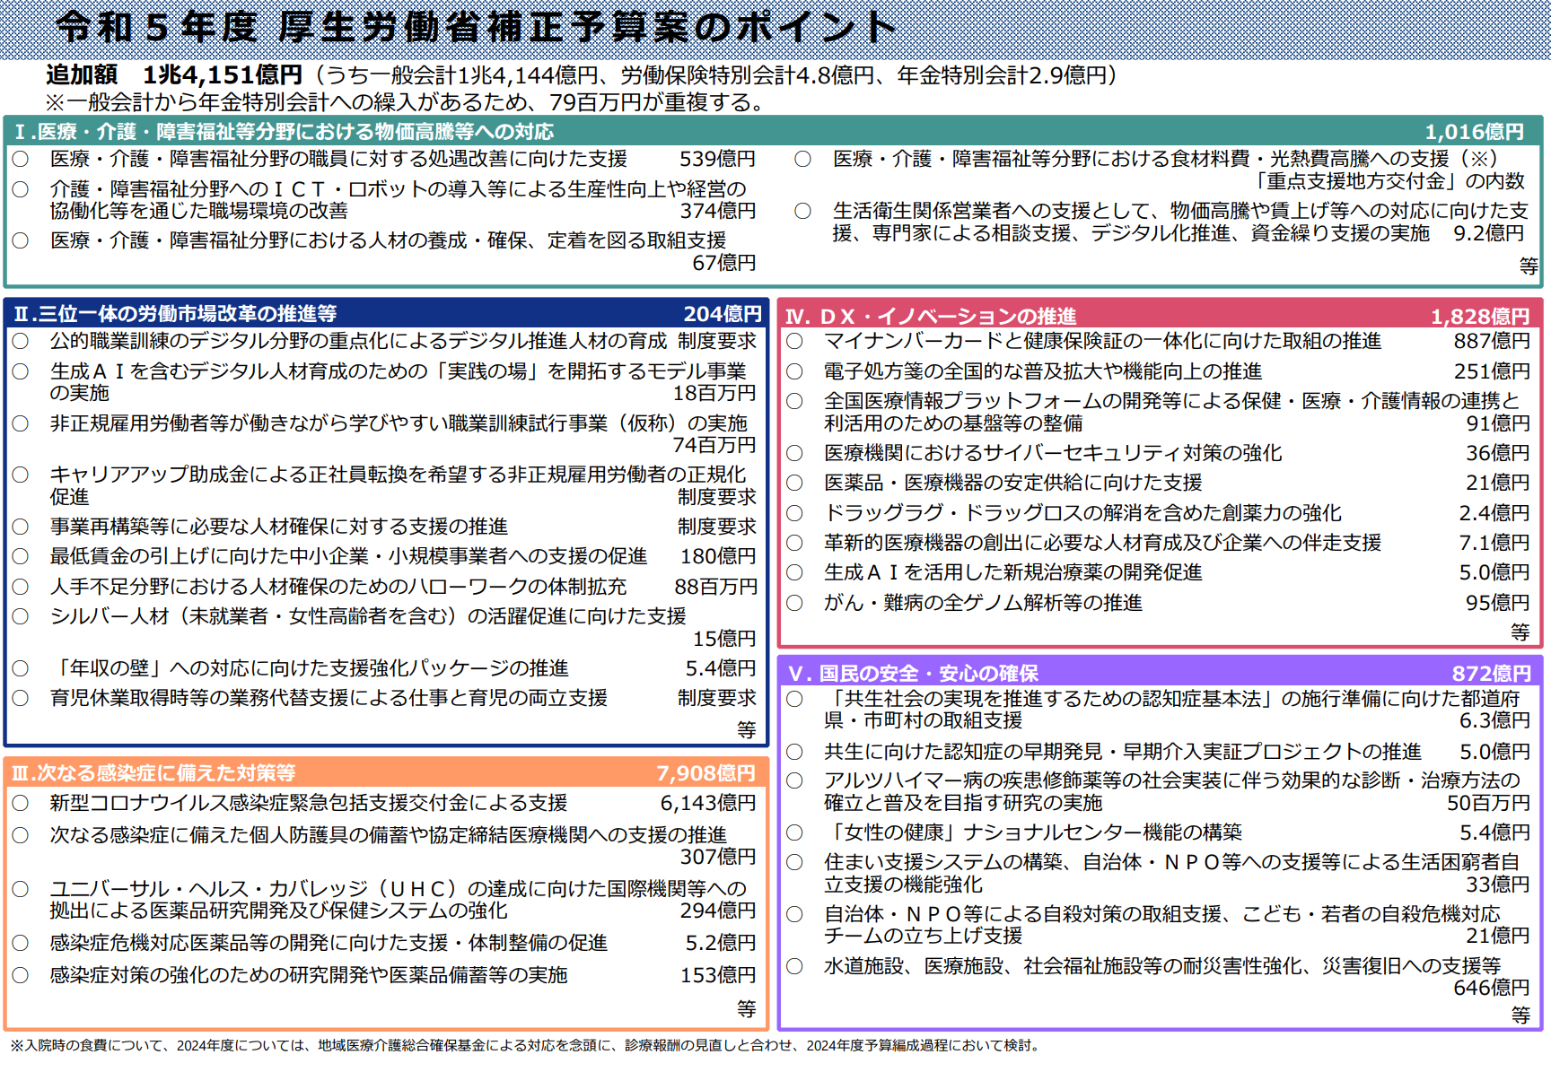Click the text 医療機関におけるサイバーセキュリティ対策の強化
This screenshot has width=1551, height=1072.
point(1052,453)
